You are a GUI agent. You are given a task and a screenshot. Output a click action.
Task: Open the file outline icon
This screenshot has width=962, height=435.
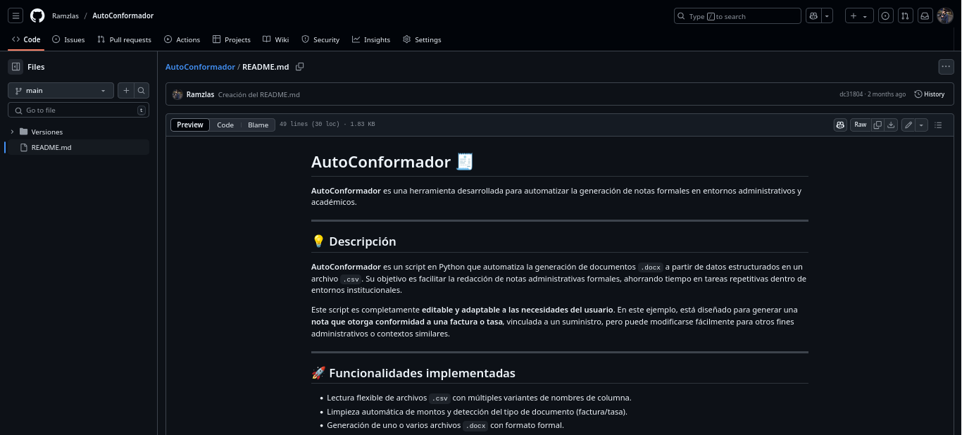coord(938,125)
